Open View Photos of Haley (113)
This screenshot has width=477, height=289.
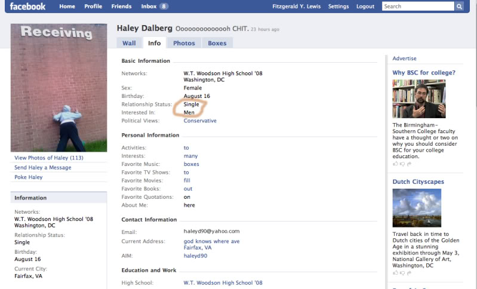pos(49,158)
